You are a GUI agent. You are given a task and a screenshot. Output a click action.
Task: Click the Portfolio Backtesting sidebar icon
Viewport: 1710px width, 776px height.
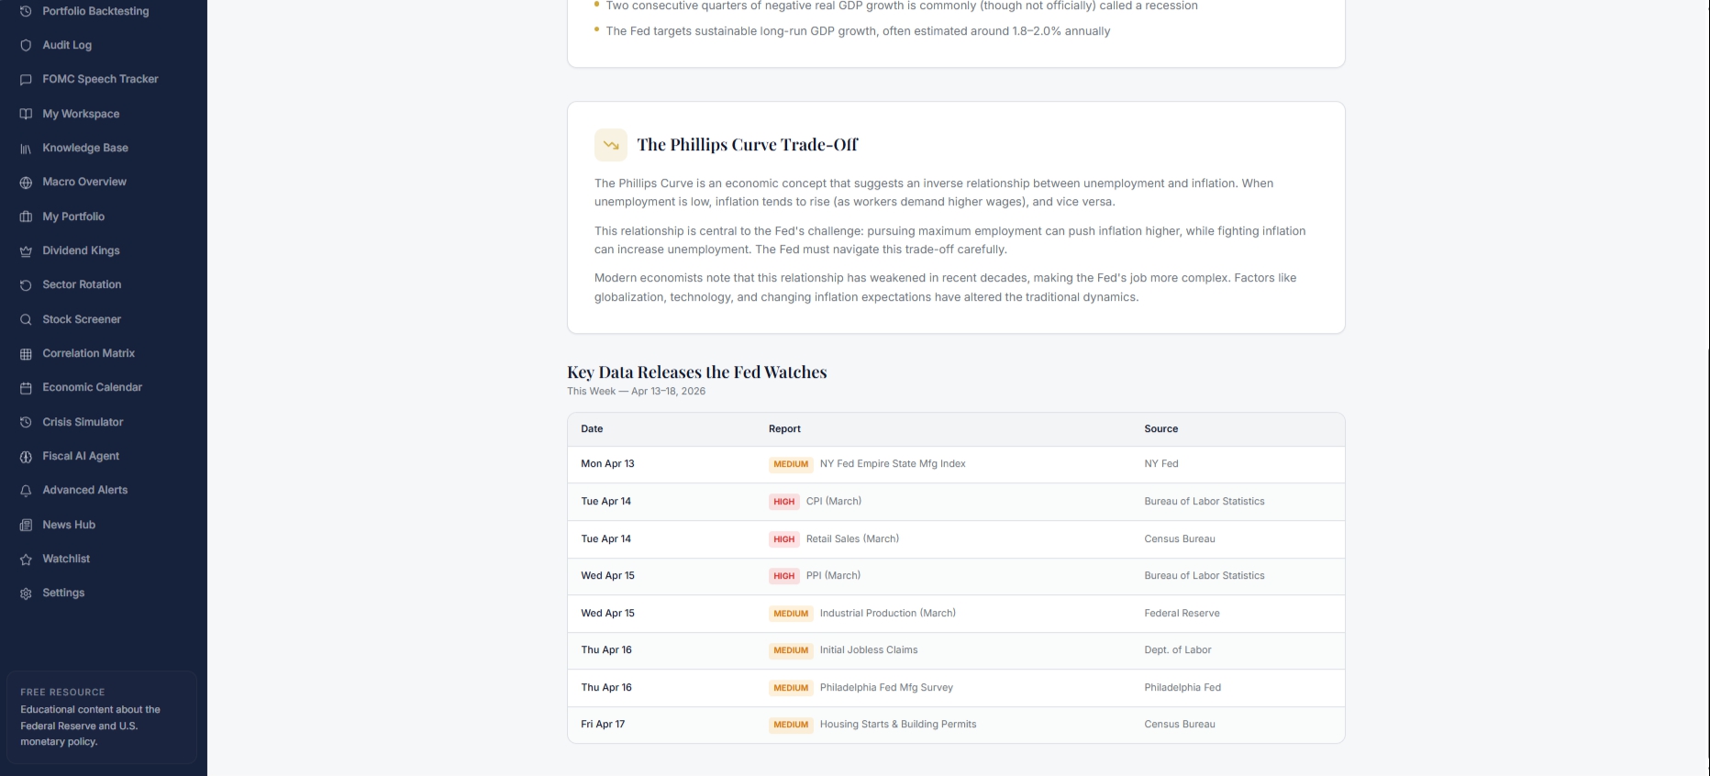tap(26, 11)
